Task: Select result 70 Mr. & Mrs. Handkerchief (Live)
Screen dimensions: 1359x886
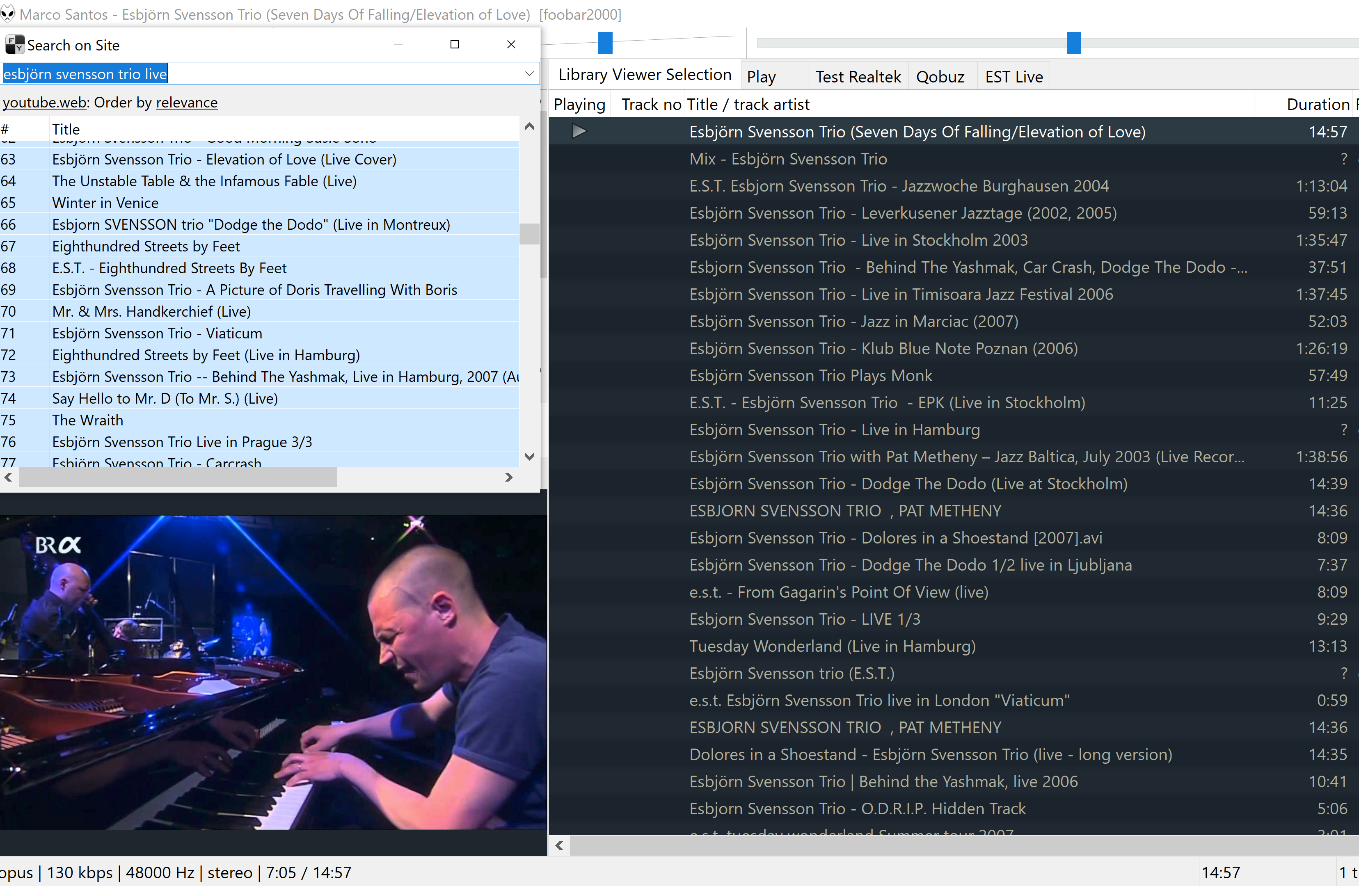Action: (x=260, y=311)
